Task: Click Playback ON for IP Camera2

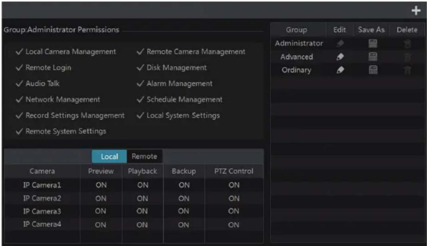Action: 142,198
